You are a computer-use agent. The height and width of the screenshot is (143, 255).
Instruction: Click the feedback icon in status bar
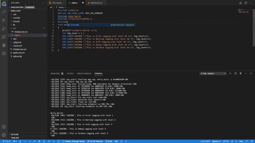[247, 141]
